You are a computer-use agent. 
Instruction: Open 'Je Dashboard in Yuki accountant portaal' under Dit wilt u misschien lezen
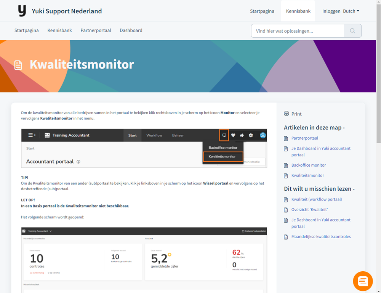click(x=321, y=223)
